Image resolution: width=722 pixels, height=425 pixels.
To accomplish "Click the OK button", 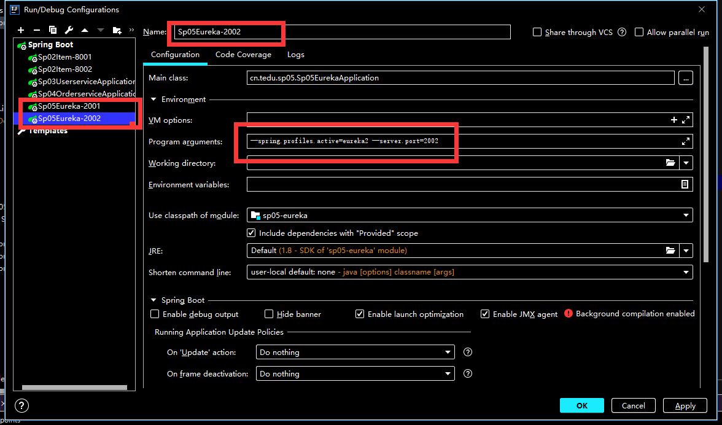I will tap(581, 406).
